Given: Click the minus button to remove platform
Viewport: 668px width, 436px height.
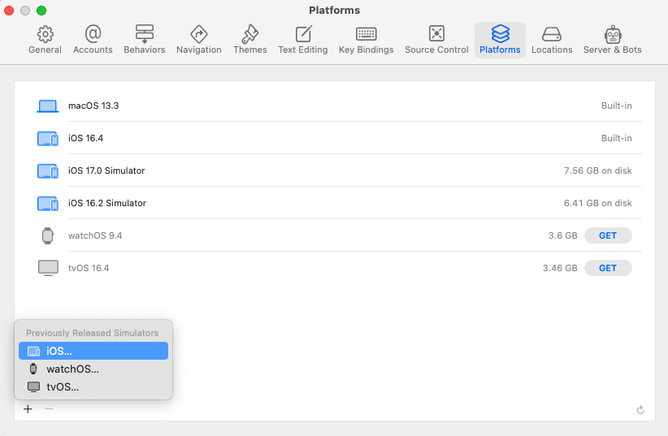Looking at the screenshot, I should click(49, 409).
